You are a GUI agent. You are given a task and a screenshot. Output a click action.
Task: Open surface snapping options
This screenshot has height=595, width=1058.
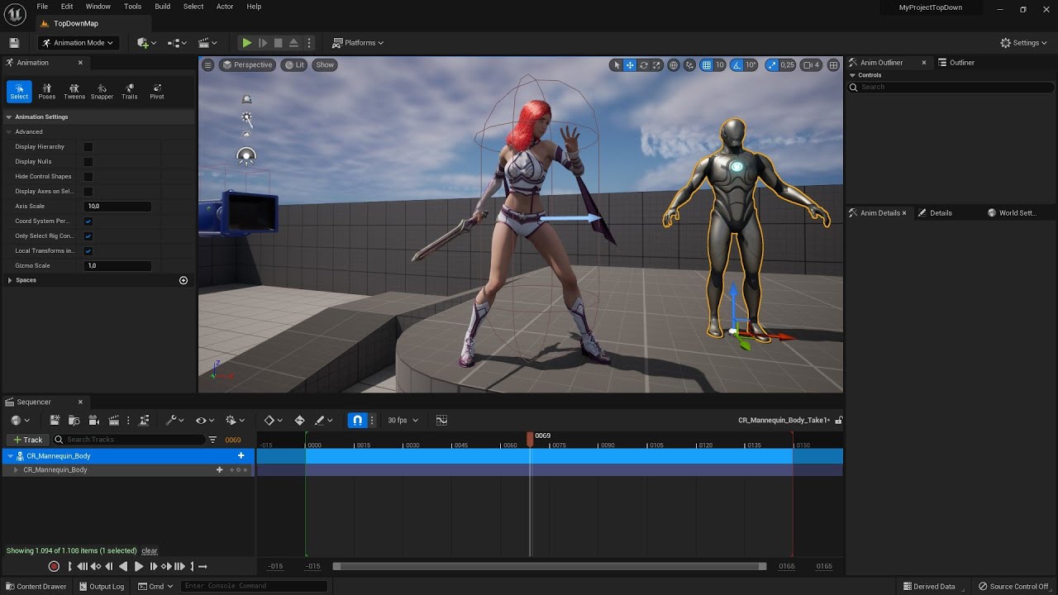(690, 65)
